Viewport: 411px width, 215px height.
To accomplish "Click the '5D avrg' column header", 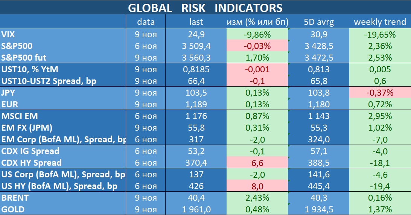I will (x=318, y=22).
